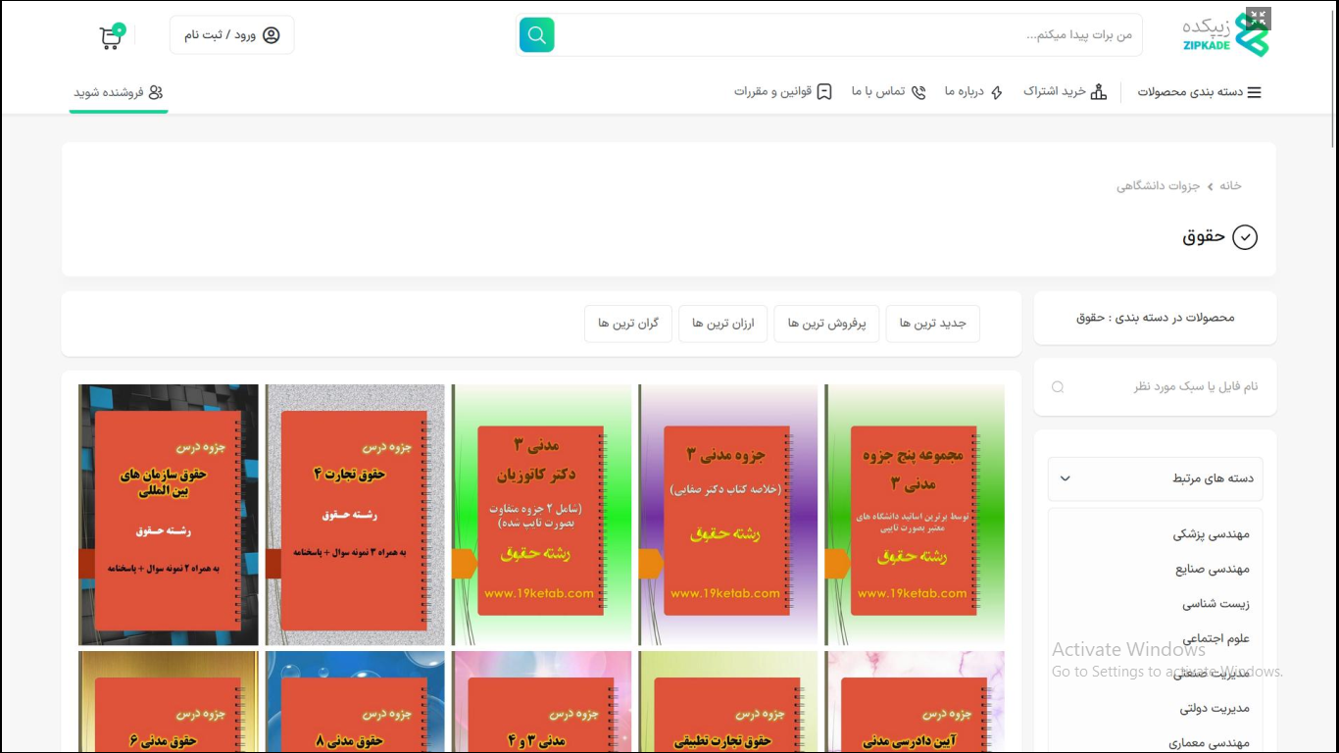The image size is (1339, 753).
Task: Open the حقوق تجارت 4 booklet thumbnail
Action: 355,515
